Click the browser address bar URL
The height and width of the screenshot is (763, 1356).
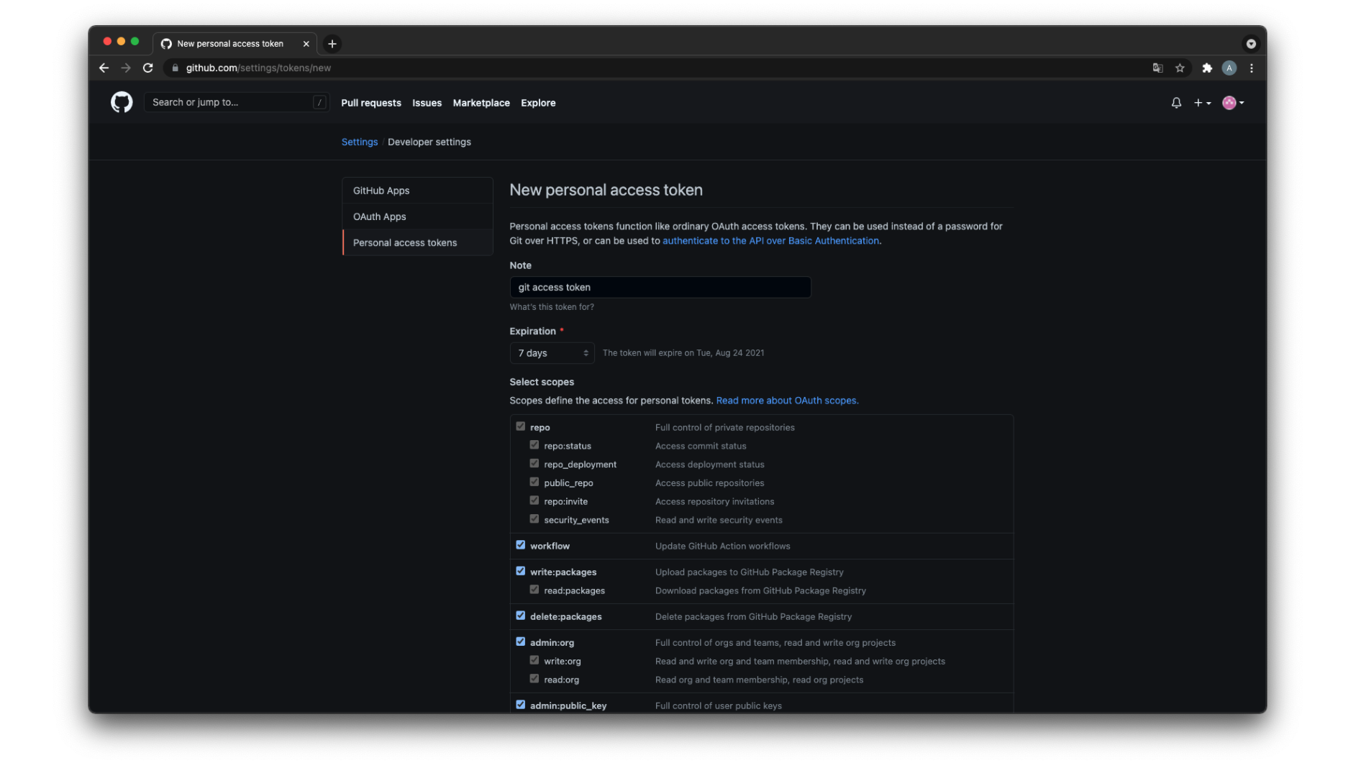point(258,68)
